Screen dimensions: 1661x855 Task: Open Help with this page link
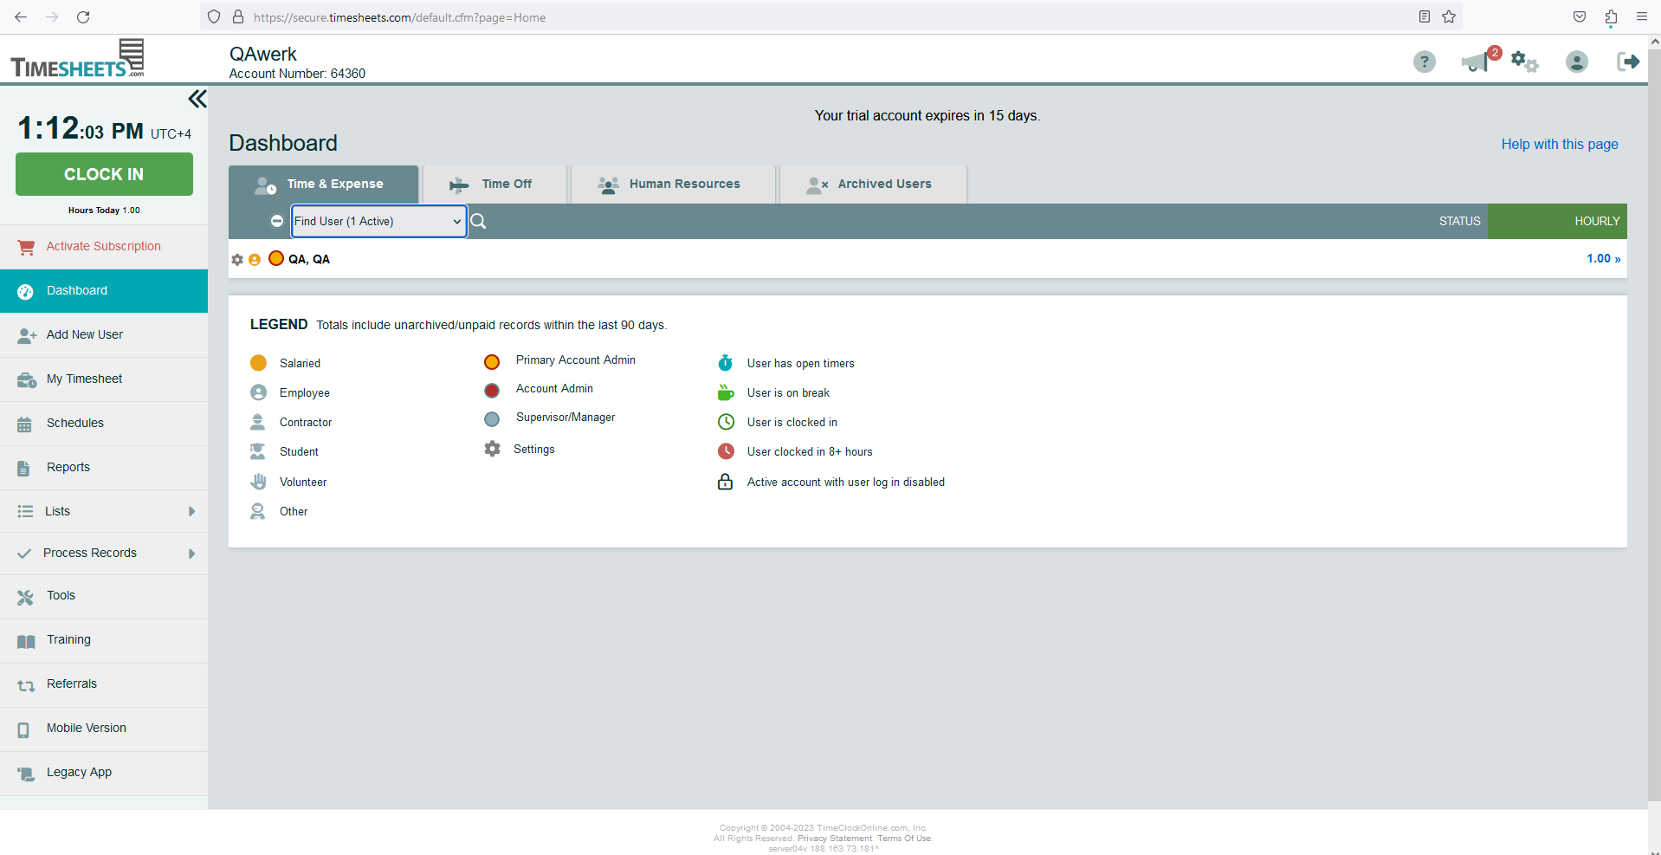(1560, 144)
